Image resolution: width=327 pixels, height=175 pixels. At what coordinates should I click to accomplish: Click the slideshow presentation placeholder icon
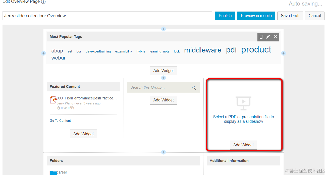(x=244, y=103)
